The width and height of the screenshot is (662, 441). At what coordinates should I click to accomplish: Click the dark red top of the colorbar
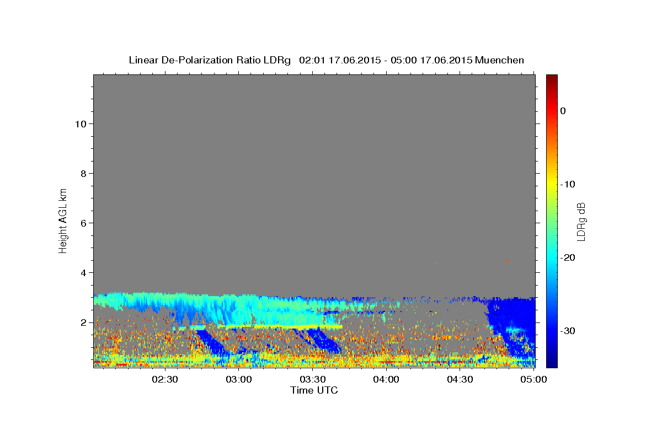click(552, 78)
